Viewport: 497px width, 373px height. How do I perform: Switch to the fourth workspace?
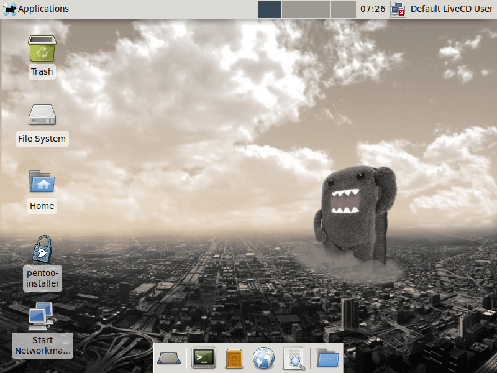coord(342,9)
